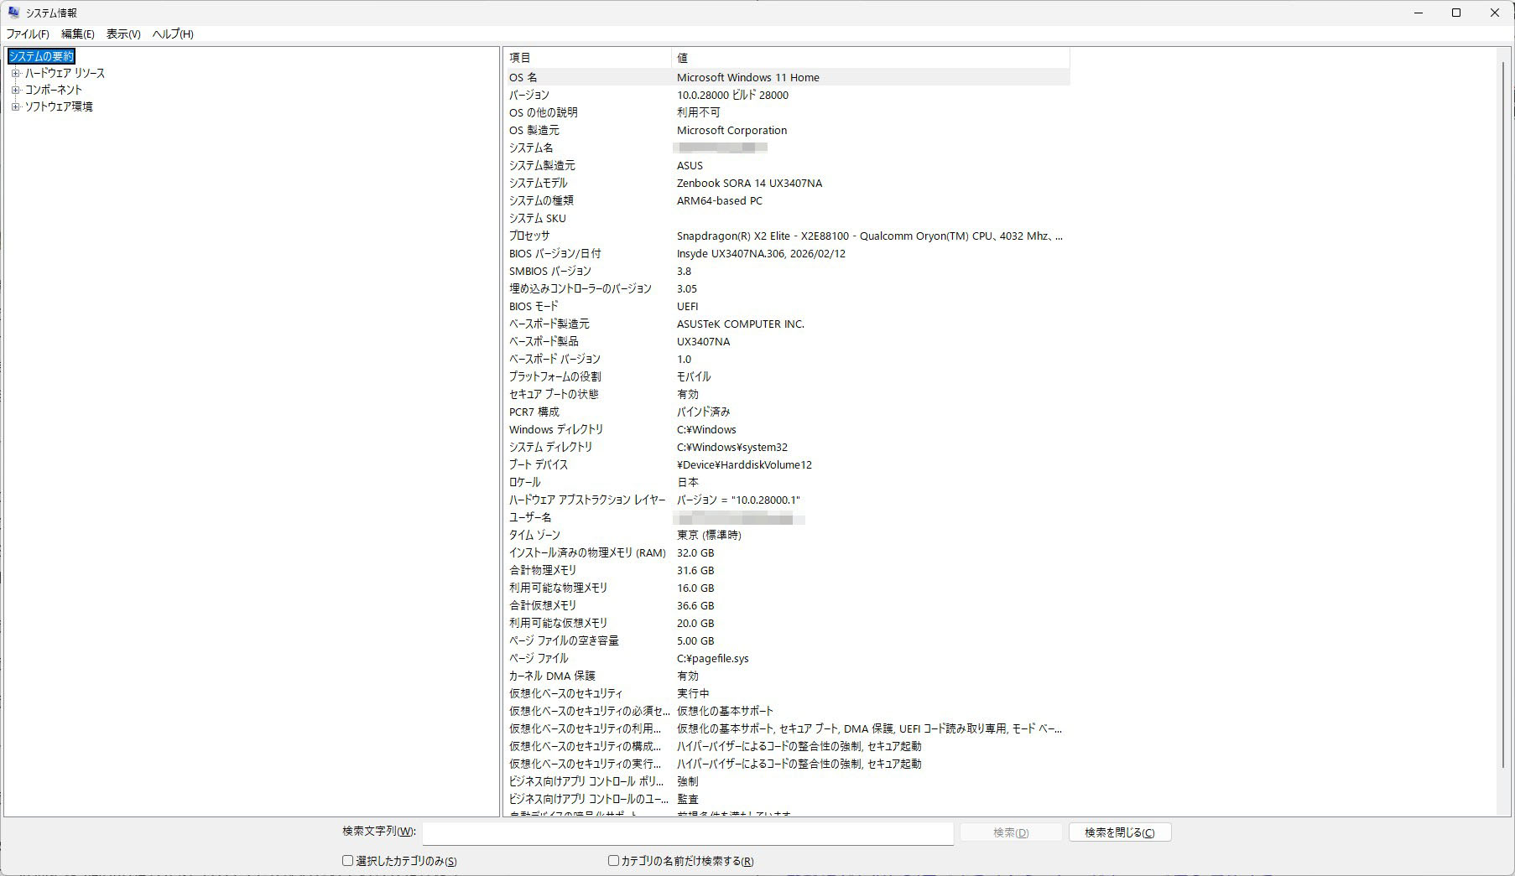The image size is (1515, 876).
Task: Open the ファイル(F) menu
Action: point(28,34)
